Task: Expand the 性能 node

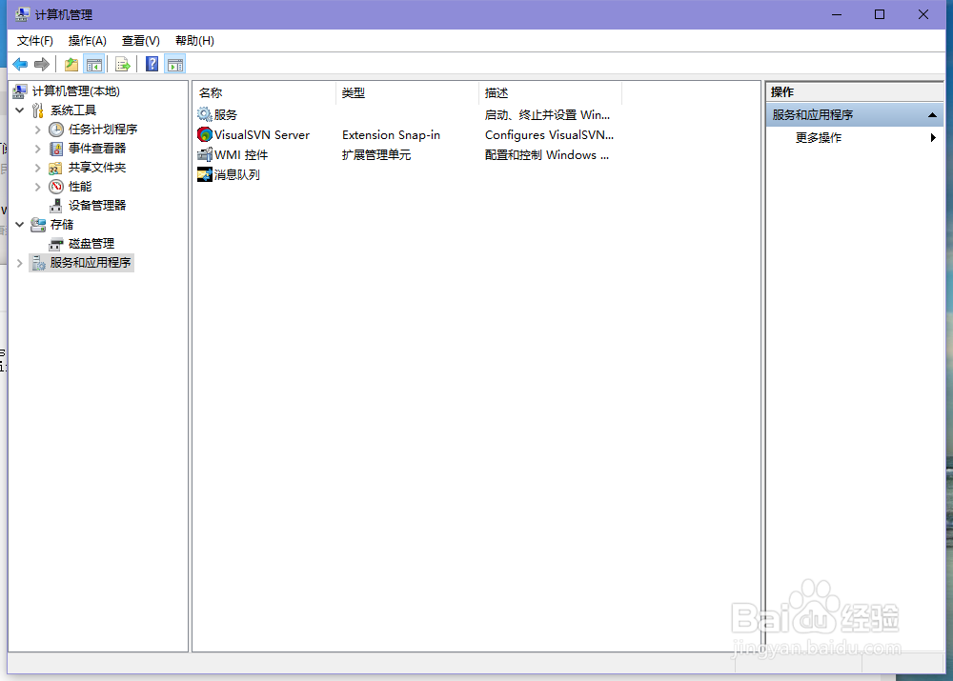Action: click(x=38, y=187)
